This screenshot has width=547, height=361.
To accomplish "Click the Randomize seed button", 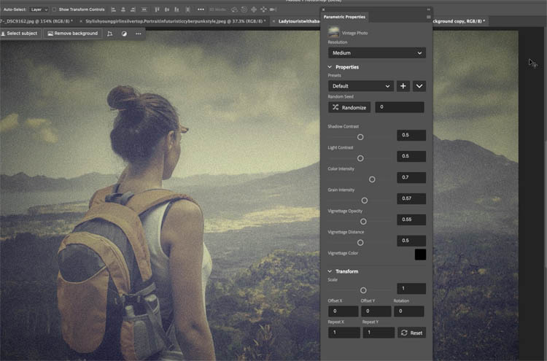I will click(x=349, y=107).
